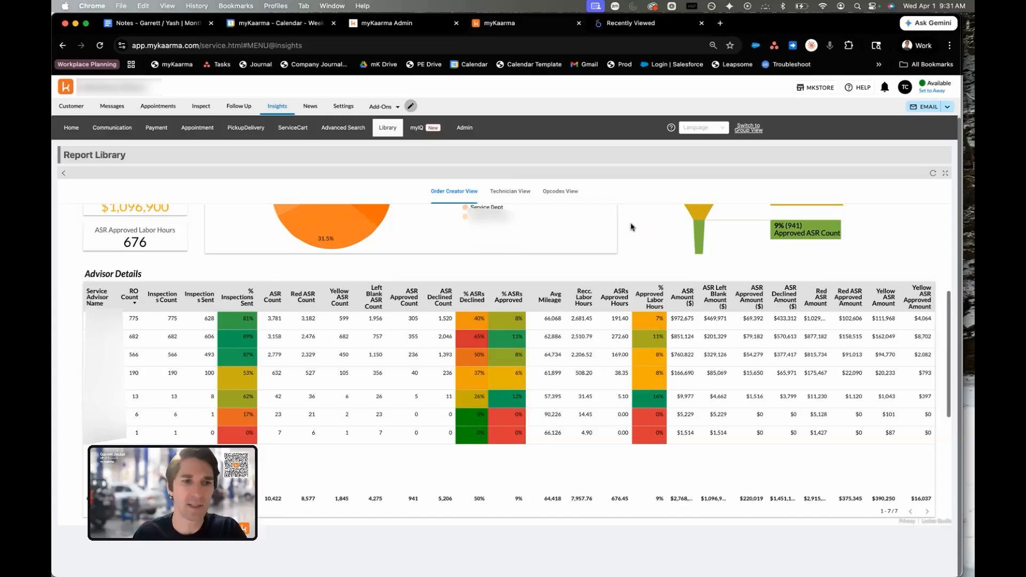Expand the report to fullscreen
The height and width of the screenshot is (577, 1026).
[x=945, y=173]
